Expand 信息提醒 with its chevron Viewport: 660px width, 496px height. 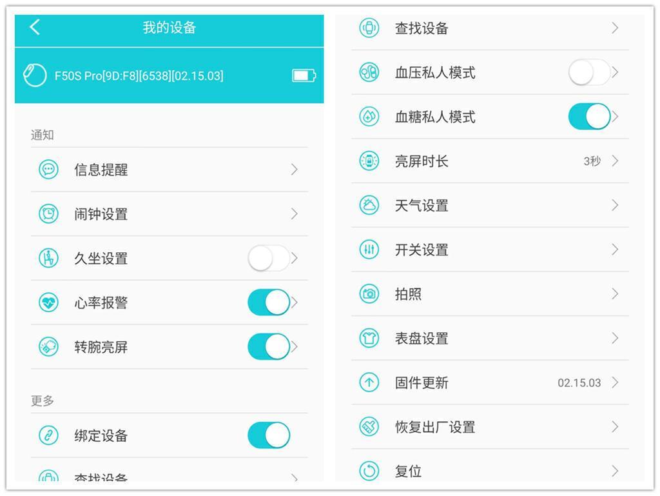click(x=294, y=170)
